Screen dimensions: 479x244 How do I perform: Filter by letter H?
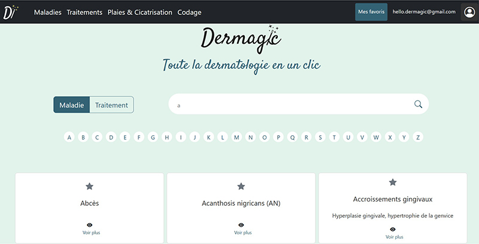pyautogui.click(x=167, y=138)
